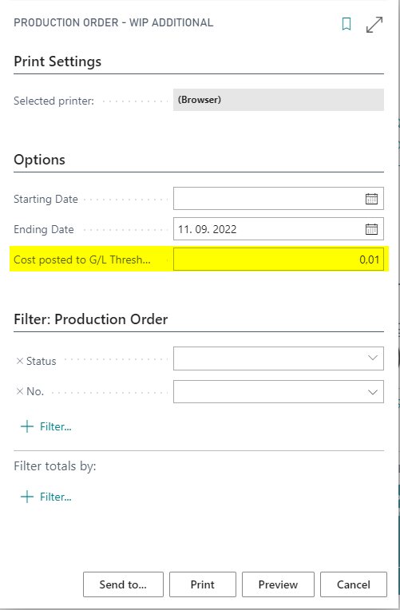Click the Starting Date input field
Screen dimensions: 400x610
[x=278, y=199]
